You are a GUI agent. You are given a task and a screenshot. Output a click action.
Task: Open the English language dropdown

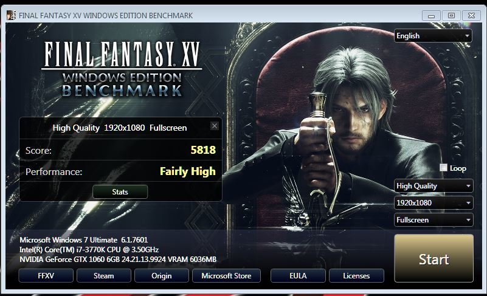click(x=433, y=36)
